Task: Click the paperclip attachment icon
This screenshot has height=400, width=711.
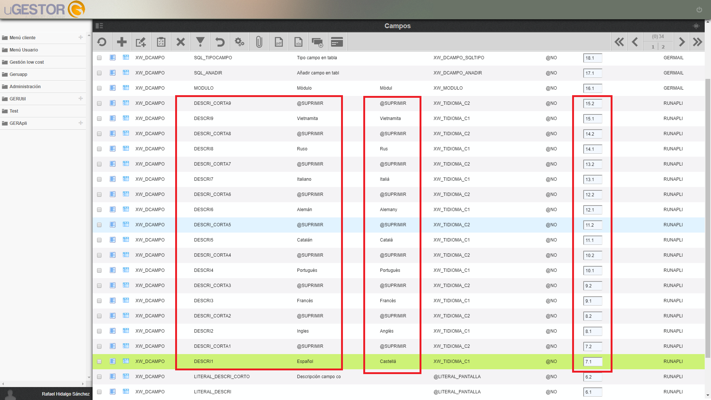Action: pyautogui.click(x=259, y=42)
